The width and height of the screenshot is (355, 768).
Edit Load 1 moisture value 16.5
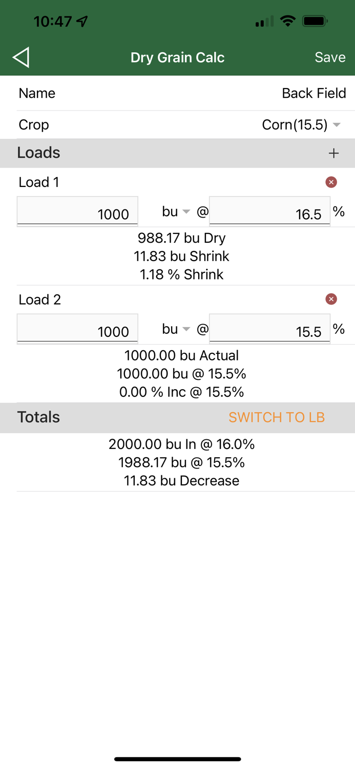[x=270, y=211]
